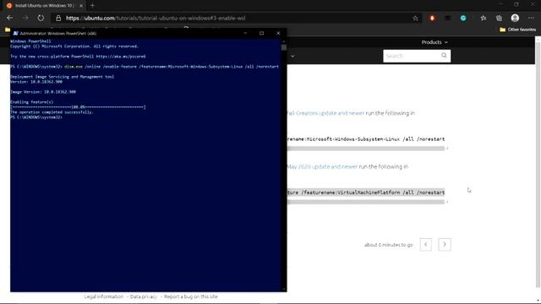Open the dark extension icon in Edge's toolbar
This screenshot has height=304, width=541.
point(447,18)
